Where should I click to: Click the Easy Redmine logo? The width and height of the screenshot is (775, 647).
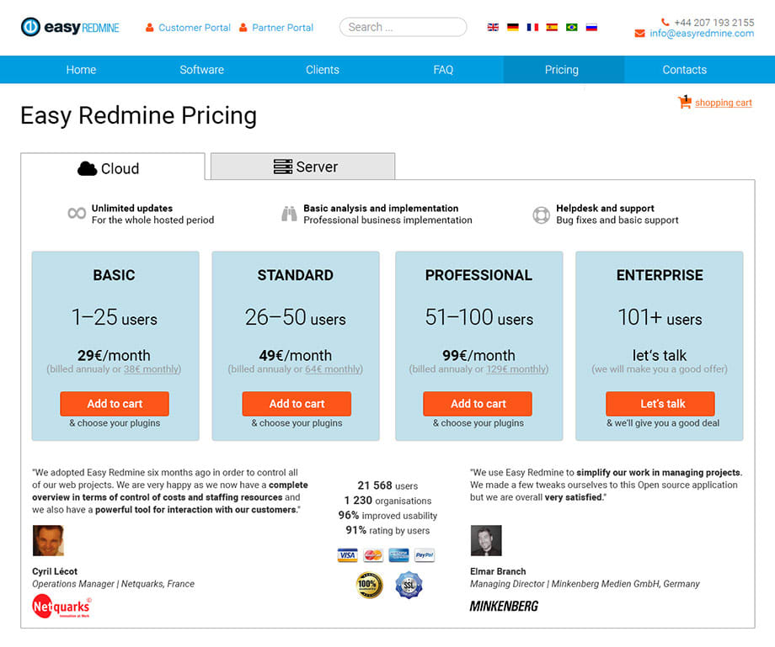click(70, 27)
